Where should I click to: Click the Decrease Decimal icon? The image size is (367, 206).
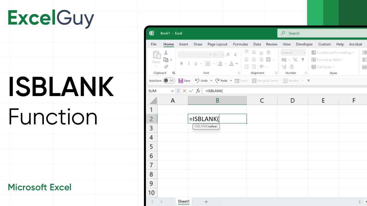(292, 67)
